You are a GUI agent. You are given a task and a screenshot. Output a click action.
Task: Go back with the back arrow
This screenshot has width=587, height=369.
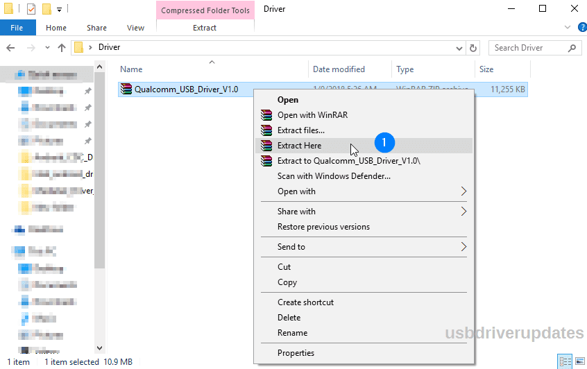pos(11,48)
